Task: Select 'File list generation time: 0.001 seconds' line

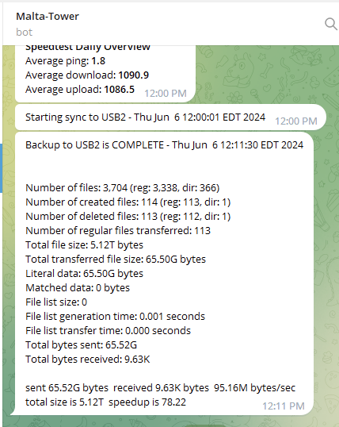Action: coord(115,316)
